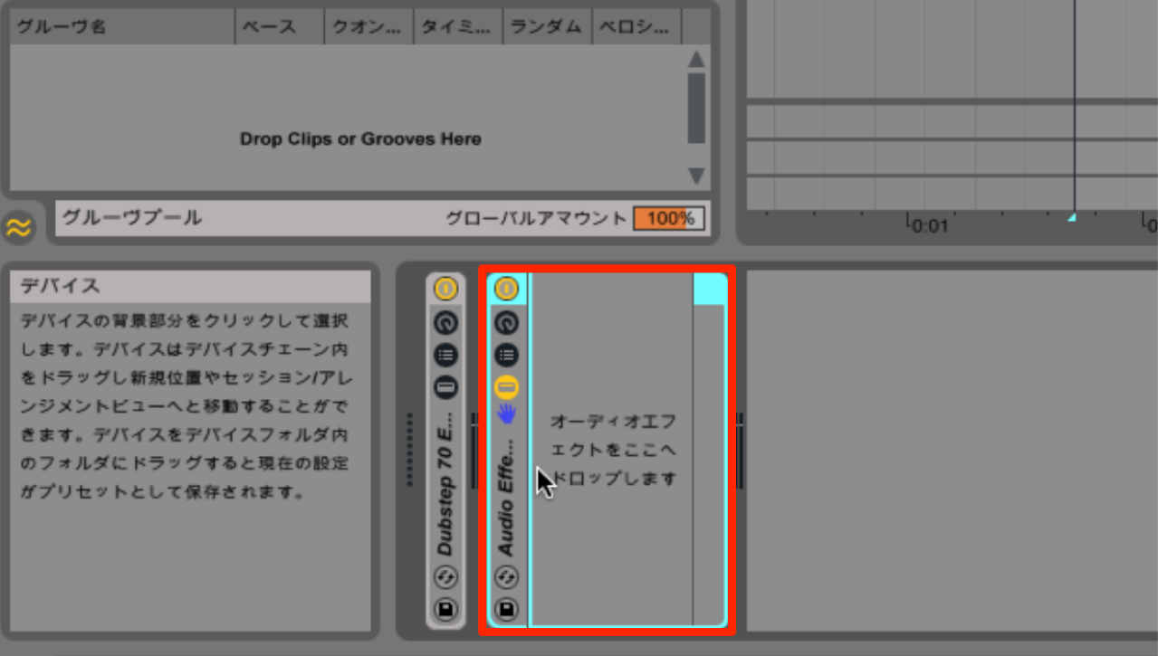Hide devices of Audio Effect rack
The image size is (1158, 656).
[506, 388]
